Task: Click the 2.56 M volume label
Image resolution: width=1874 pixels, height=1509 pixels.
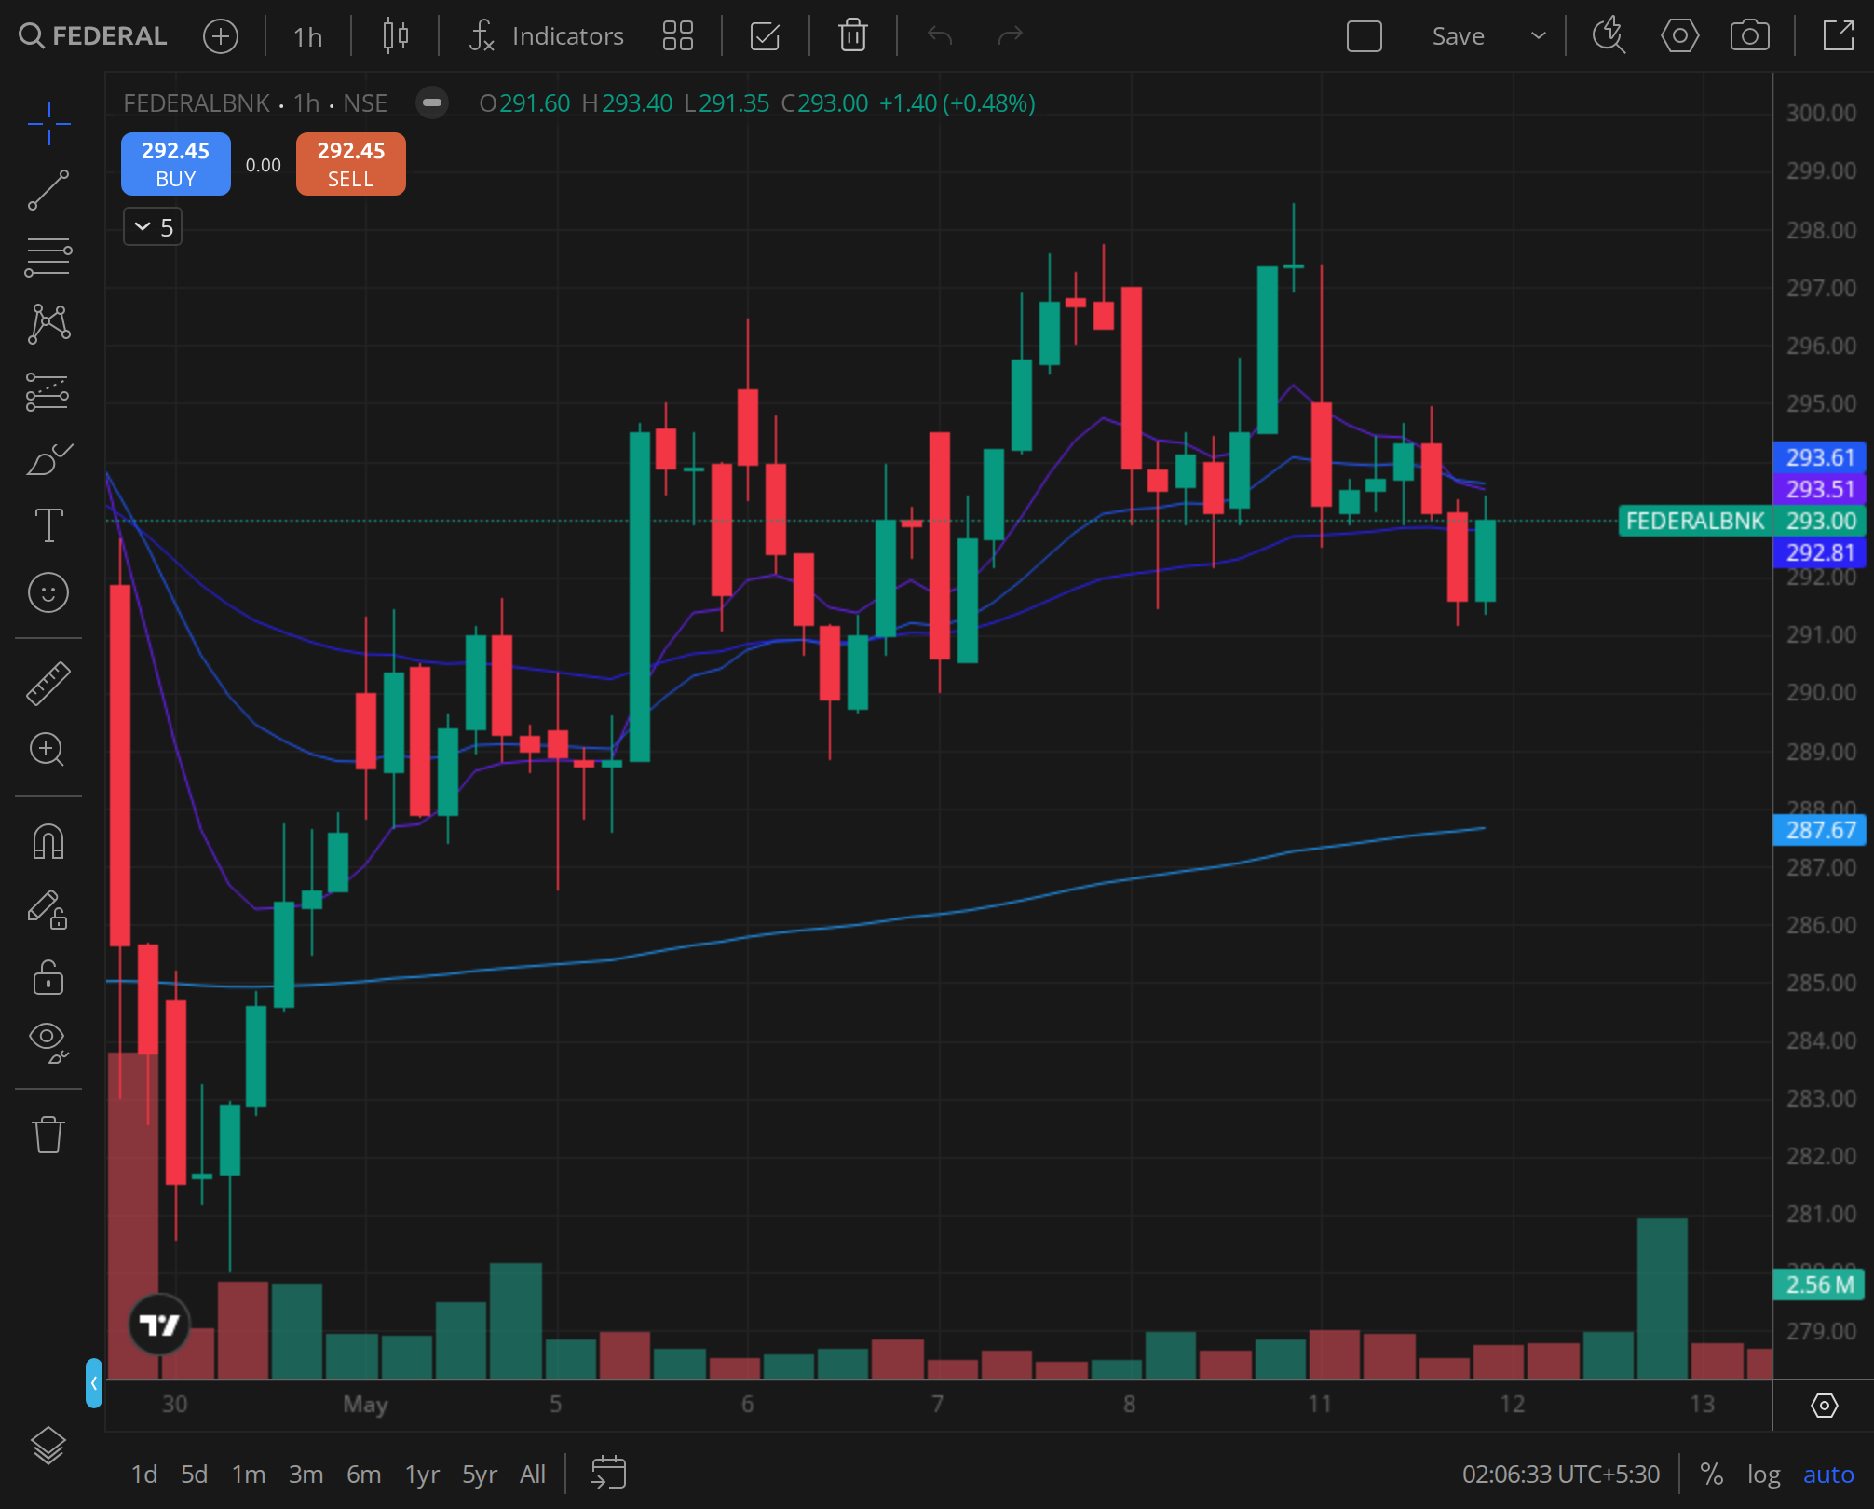Action: pyautogui.click(x=1820, y=1285)
